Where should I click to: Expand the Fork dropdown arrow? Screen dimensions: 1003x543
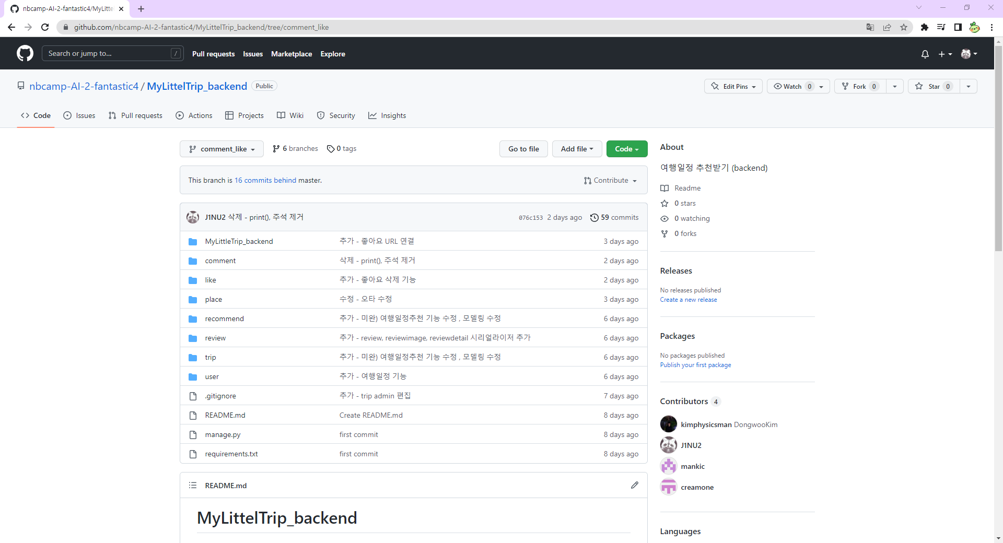coord(895,86)
